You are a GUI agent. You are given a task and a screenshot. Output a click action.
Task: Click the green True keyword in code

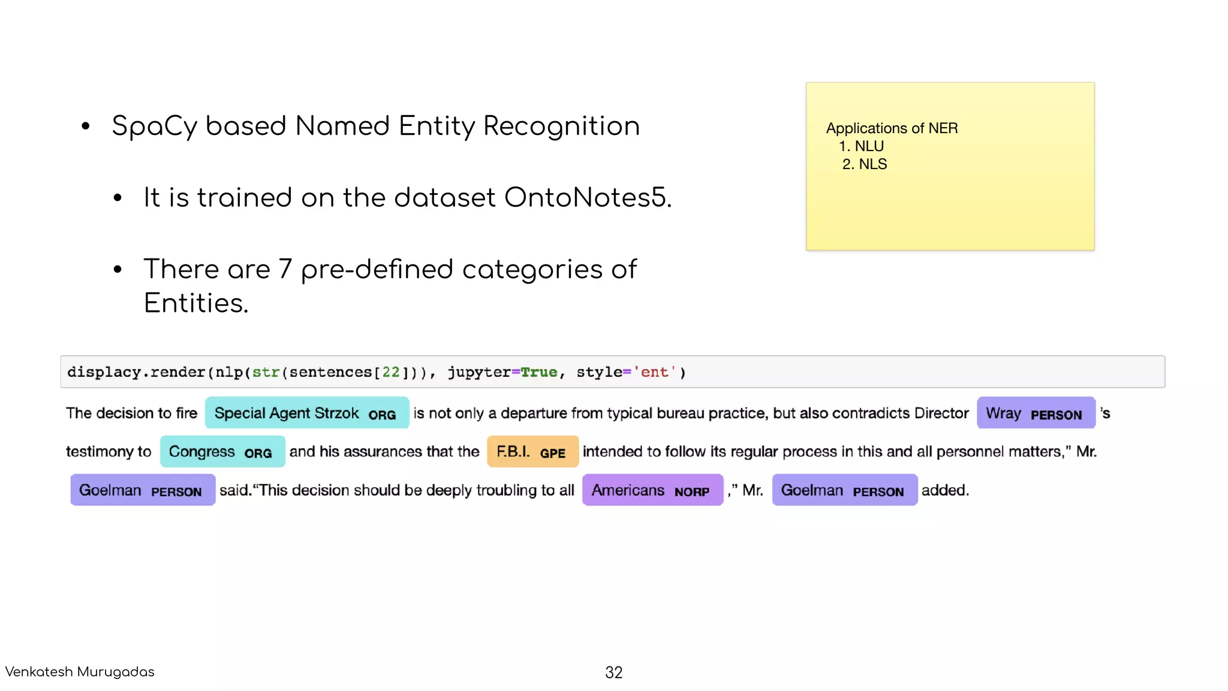click(538, 372)
